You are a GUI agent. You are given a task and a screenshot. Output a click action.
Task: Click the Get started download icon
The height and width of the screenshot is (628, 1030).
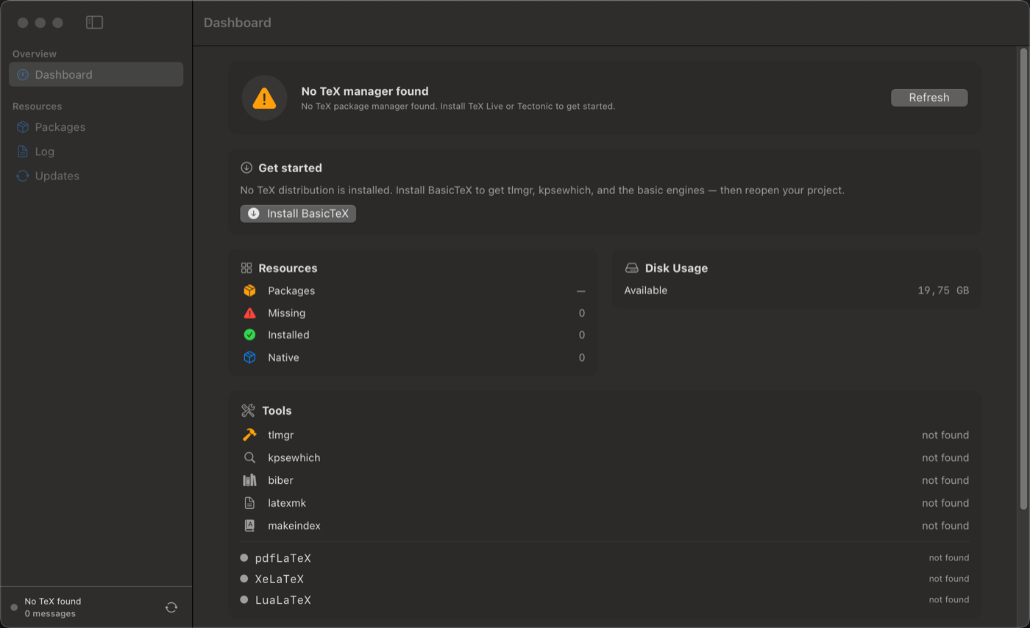(246, 168)
